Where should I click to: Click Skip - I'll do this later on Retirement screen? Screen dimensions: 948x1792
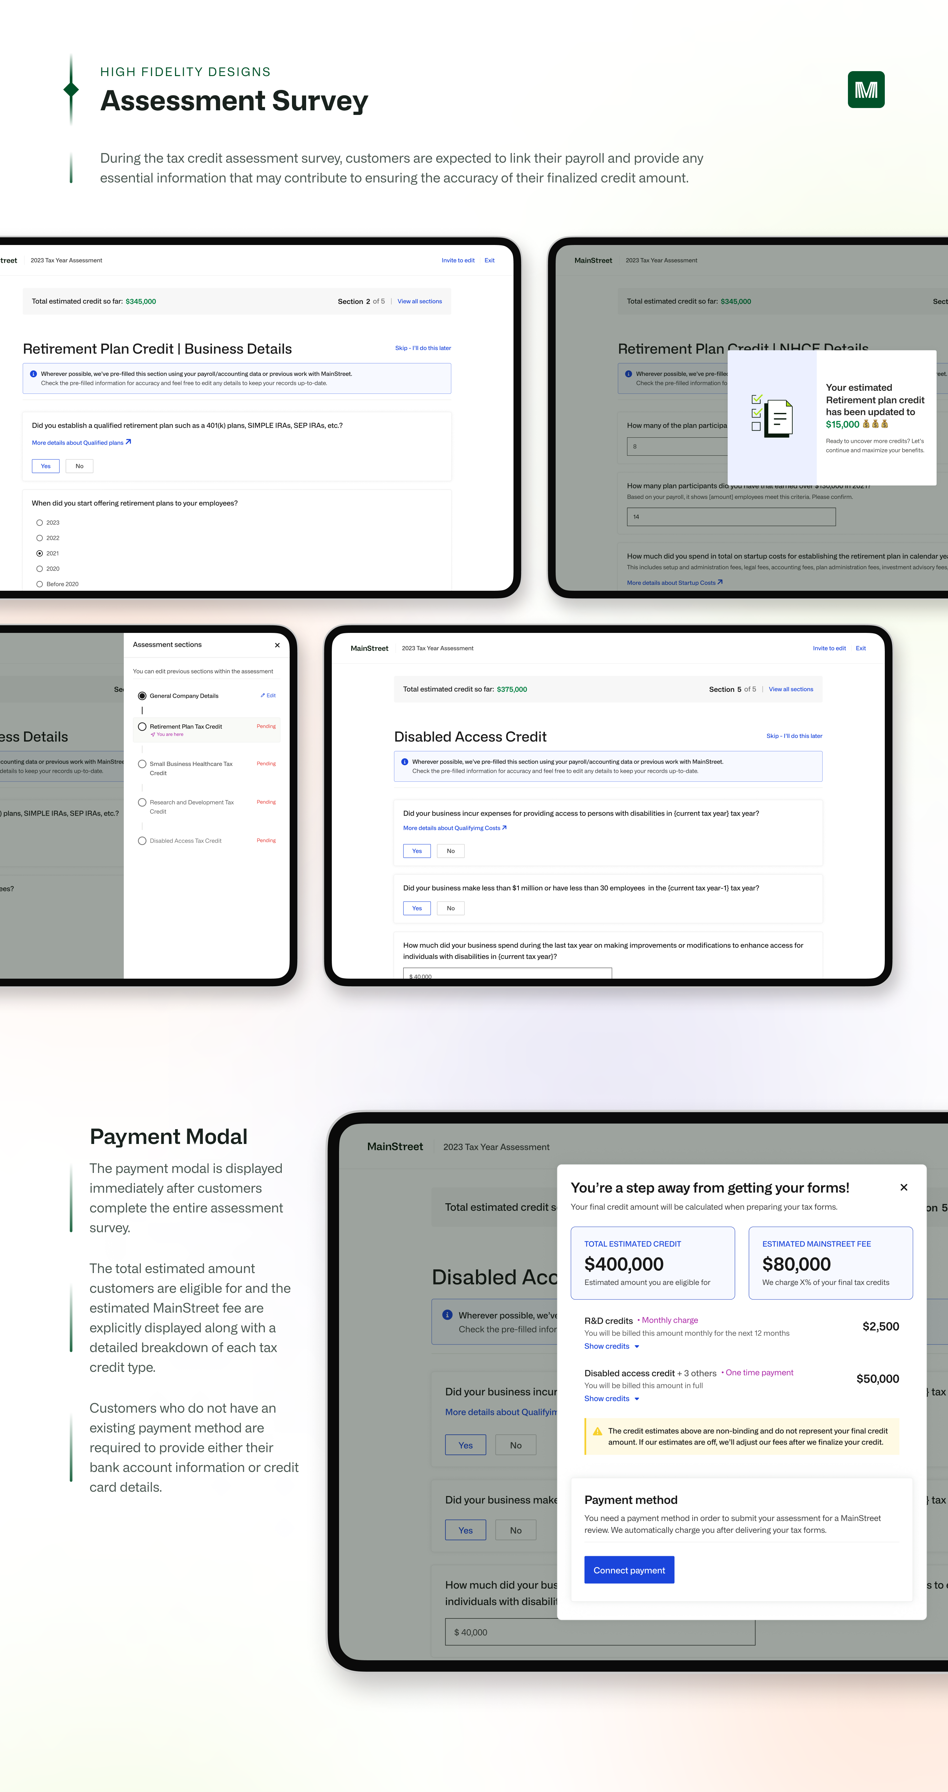[x=423, y=348]
